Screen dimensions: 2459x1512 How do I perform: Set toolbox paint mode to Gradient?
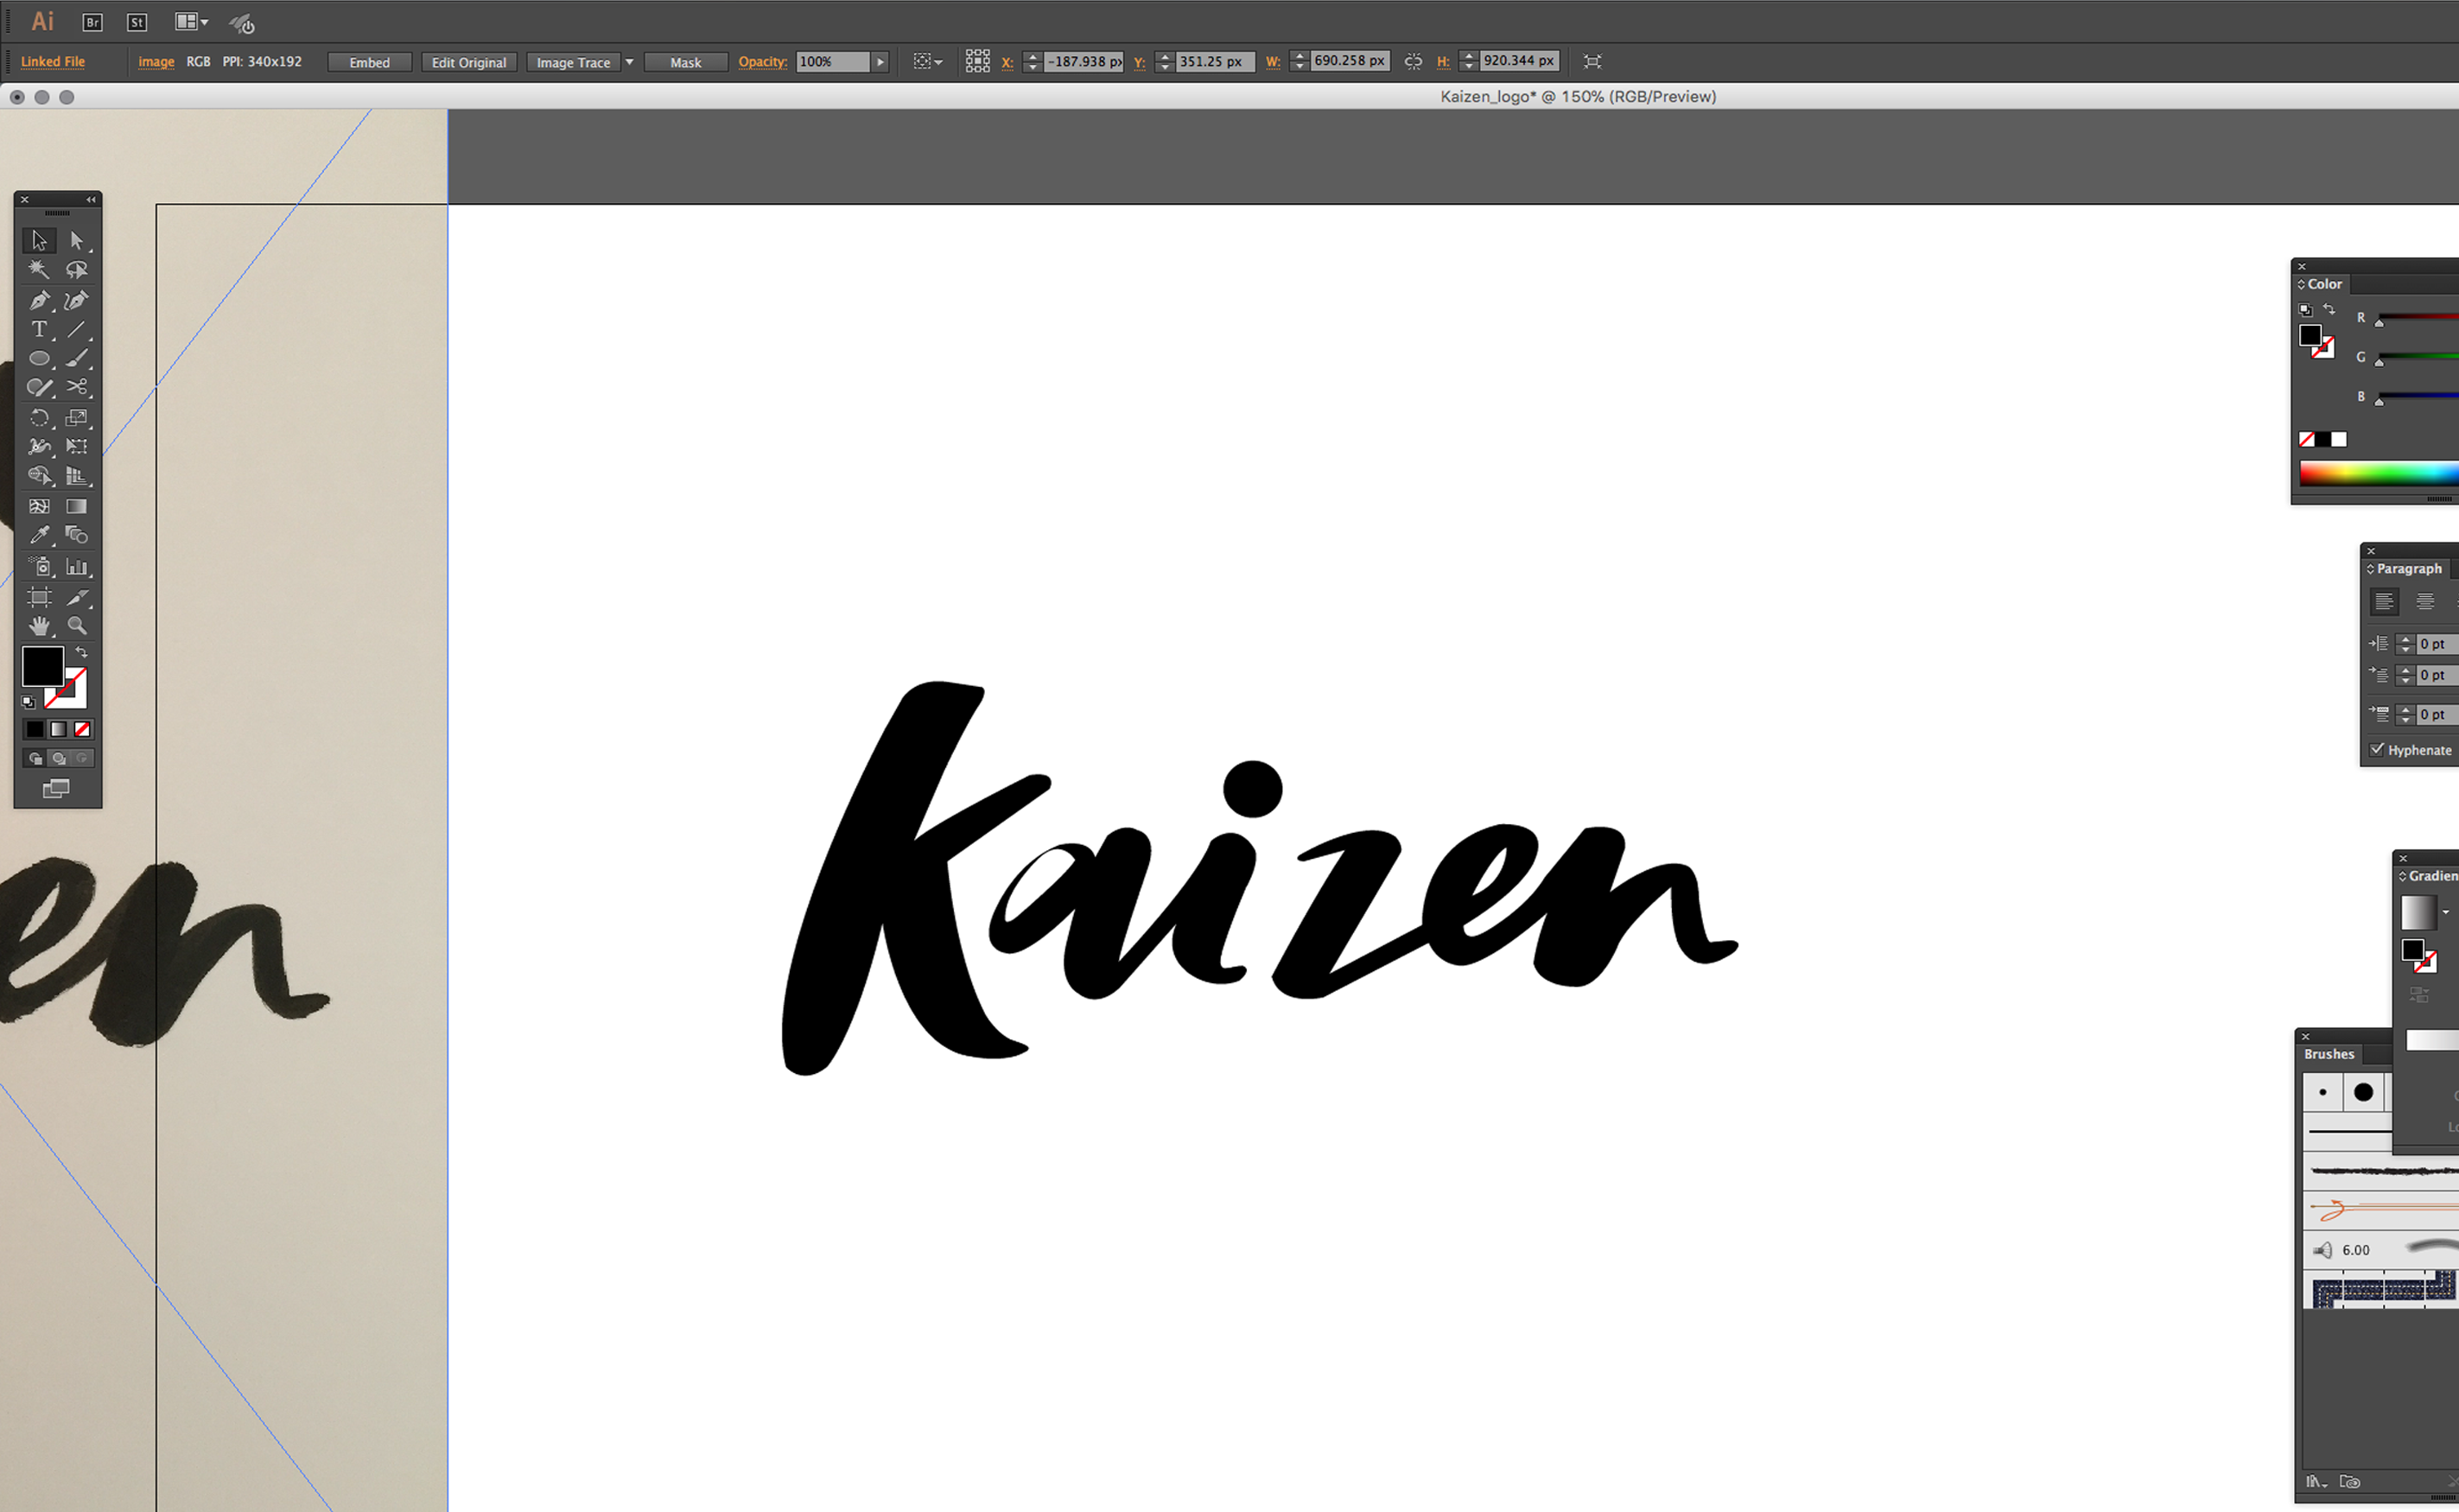(59, 729)
